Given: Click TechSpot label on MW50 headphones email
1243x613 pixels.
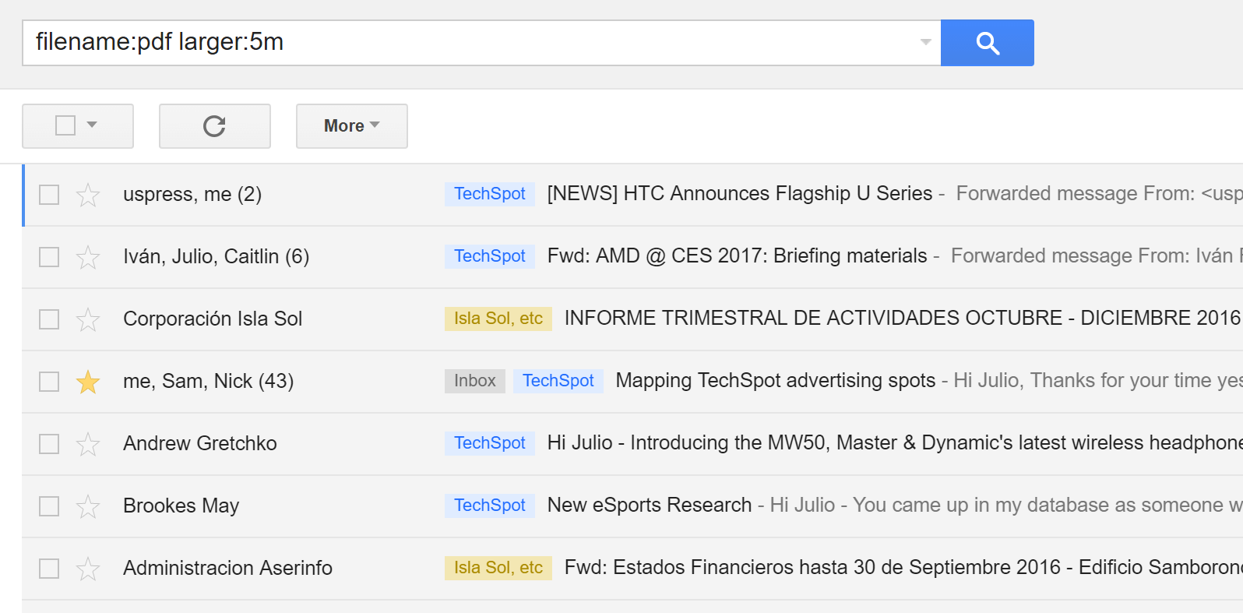Looking at the screenshot, I should (x=490, y=443).
